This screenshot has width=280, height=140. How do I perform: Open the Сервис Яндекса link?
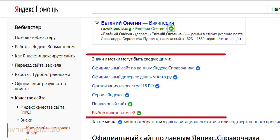pos(108,95)
